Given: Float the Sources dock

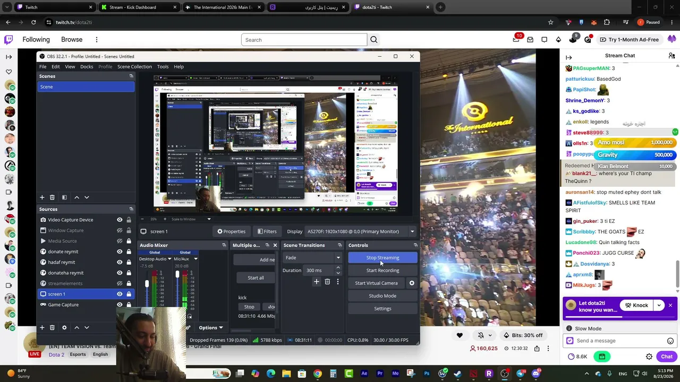Looking at the screenshot, I should click(131, 209).
